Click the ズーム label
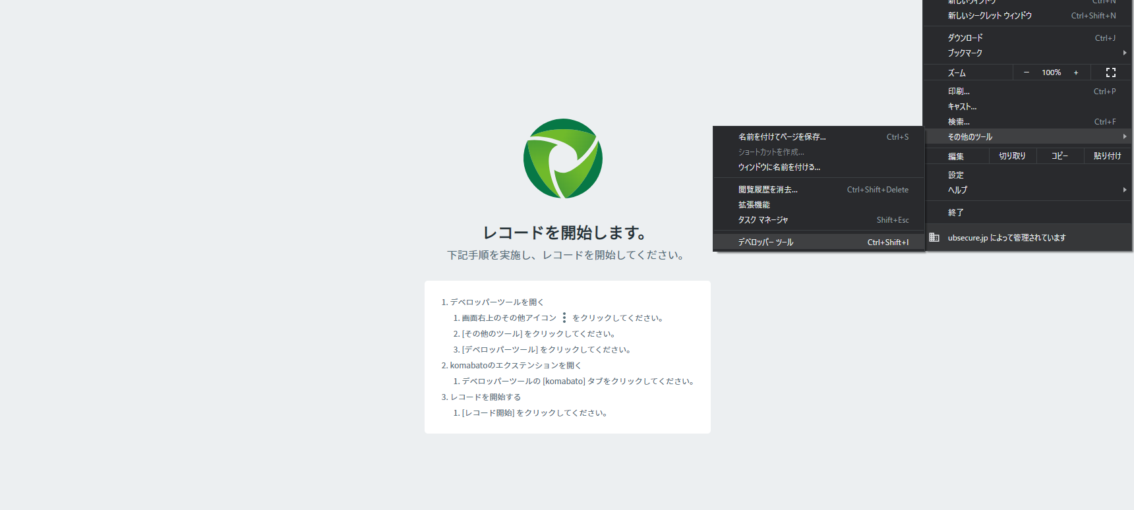The image size is (1134, 510). pos(957,72)
